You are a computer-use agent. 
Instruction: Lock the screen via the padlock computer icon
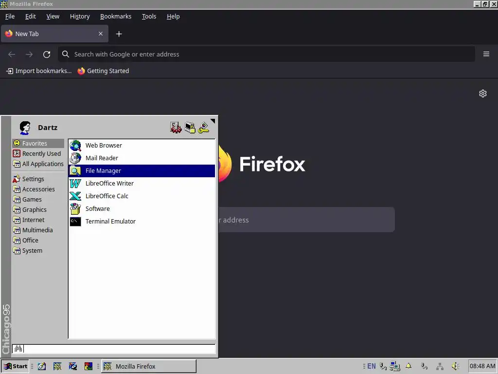click(190, 128)
